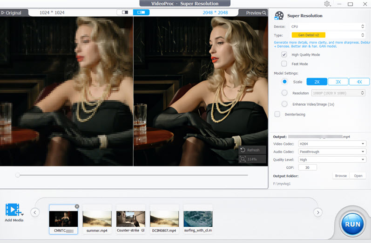
Task: Enable Fast Mode checkbox
Action: [284, 64]
